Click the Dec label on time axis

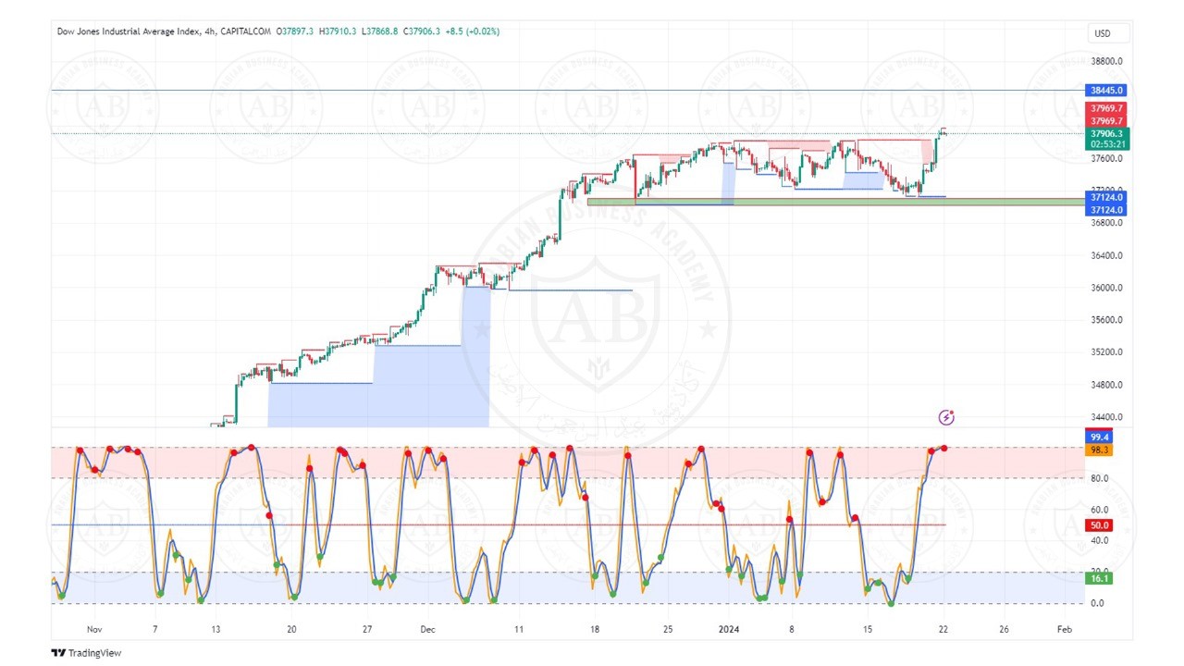pos(427,629)
